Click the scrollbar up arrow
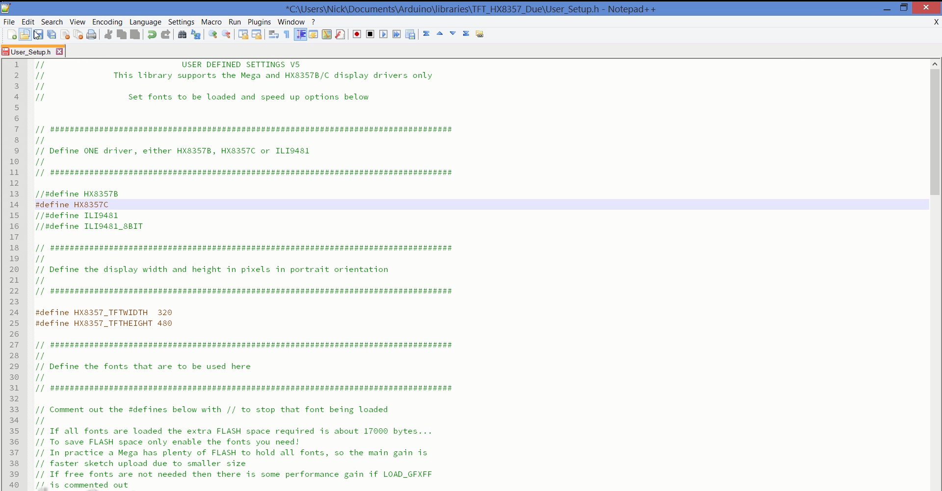Viewport: 942px width, 491px height. pyautogui.click(x=935, y=64)
